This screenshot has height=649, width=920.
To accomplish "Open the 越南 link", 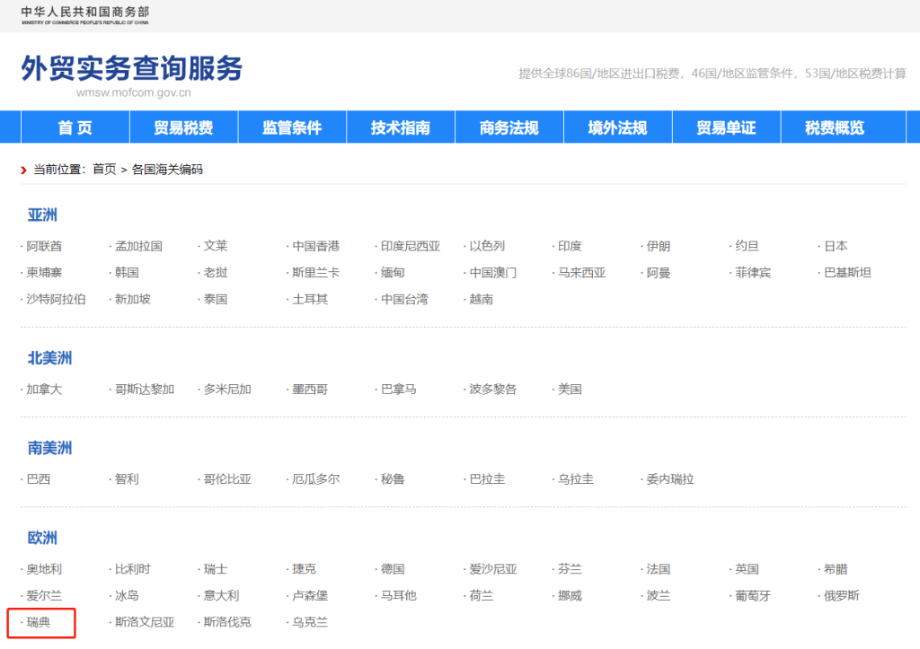I will point(482,299).
